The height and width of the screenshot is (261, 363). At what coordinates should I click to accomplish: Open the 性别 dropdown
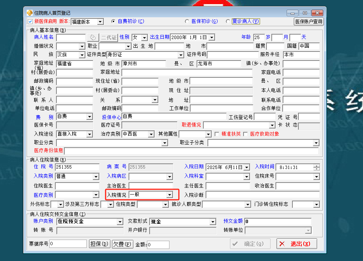pos(144,38)
